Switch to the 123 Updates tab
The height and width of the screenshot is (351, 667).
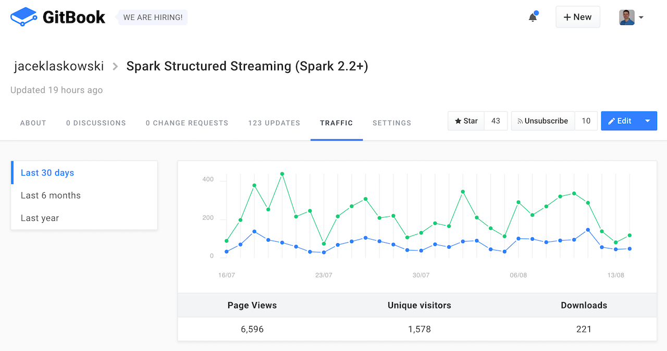[x=274, y=123]
